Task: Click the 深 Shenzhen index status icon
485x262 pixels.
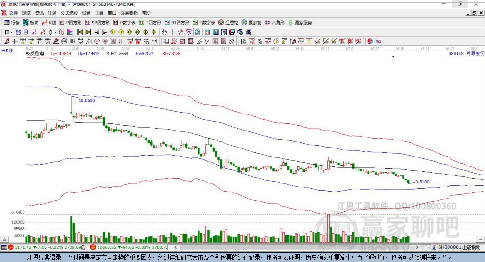Action: pos(93,247)
